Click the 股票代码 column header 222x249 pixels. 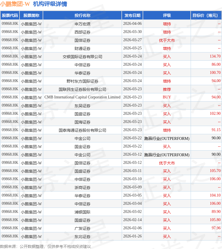click(10, 16)
